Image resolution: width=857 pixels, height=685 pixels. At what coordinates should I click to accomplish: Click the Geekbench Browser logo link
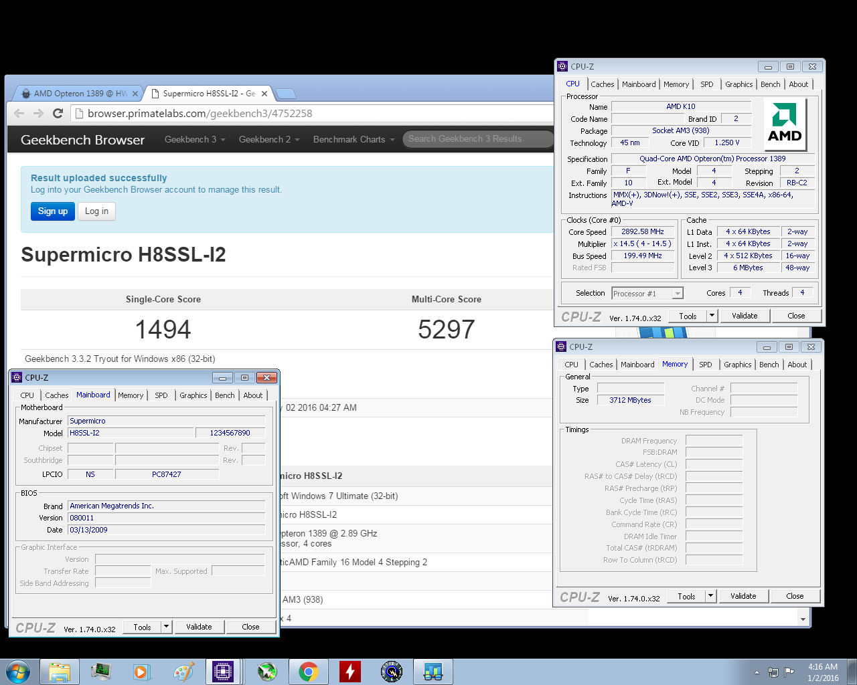tap(82, 140)
